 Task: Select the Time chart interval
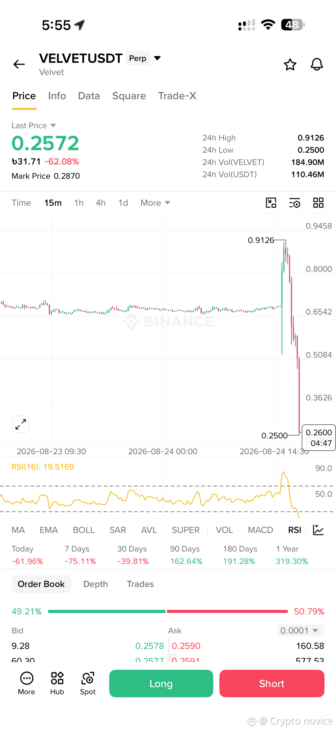[x=21, y=203]
